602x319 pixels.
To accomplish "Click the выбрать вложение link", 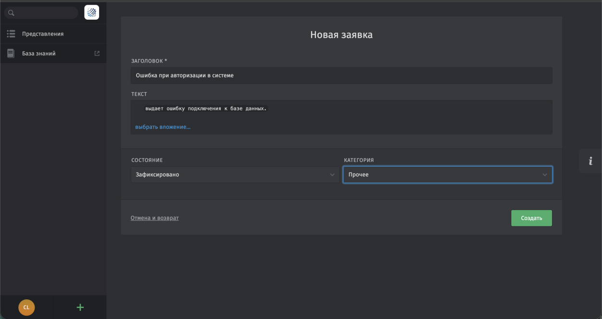I will 163,127.
